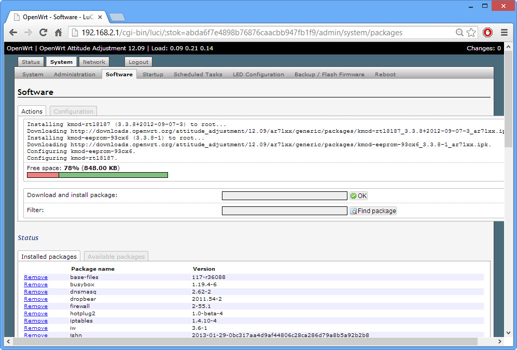The width and height of the screenshot is (517, 350).
Task: Click the Find package button
Action: pyautogui.click(x=373, y=211)
